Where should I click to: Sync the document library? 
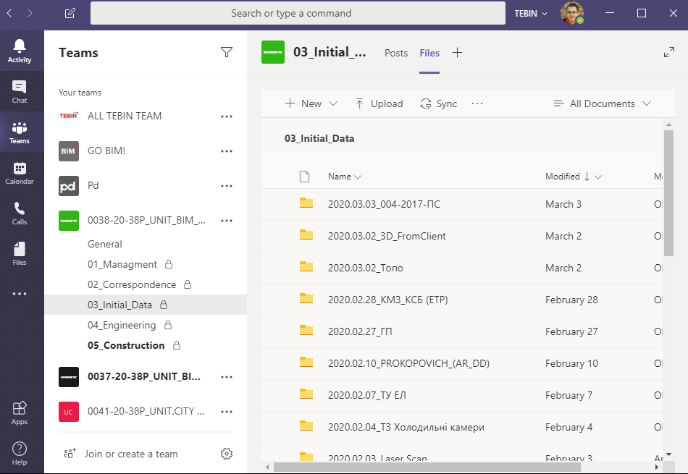click(x=438, y=103)
